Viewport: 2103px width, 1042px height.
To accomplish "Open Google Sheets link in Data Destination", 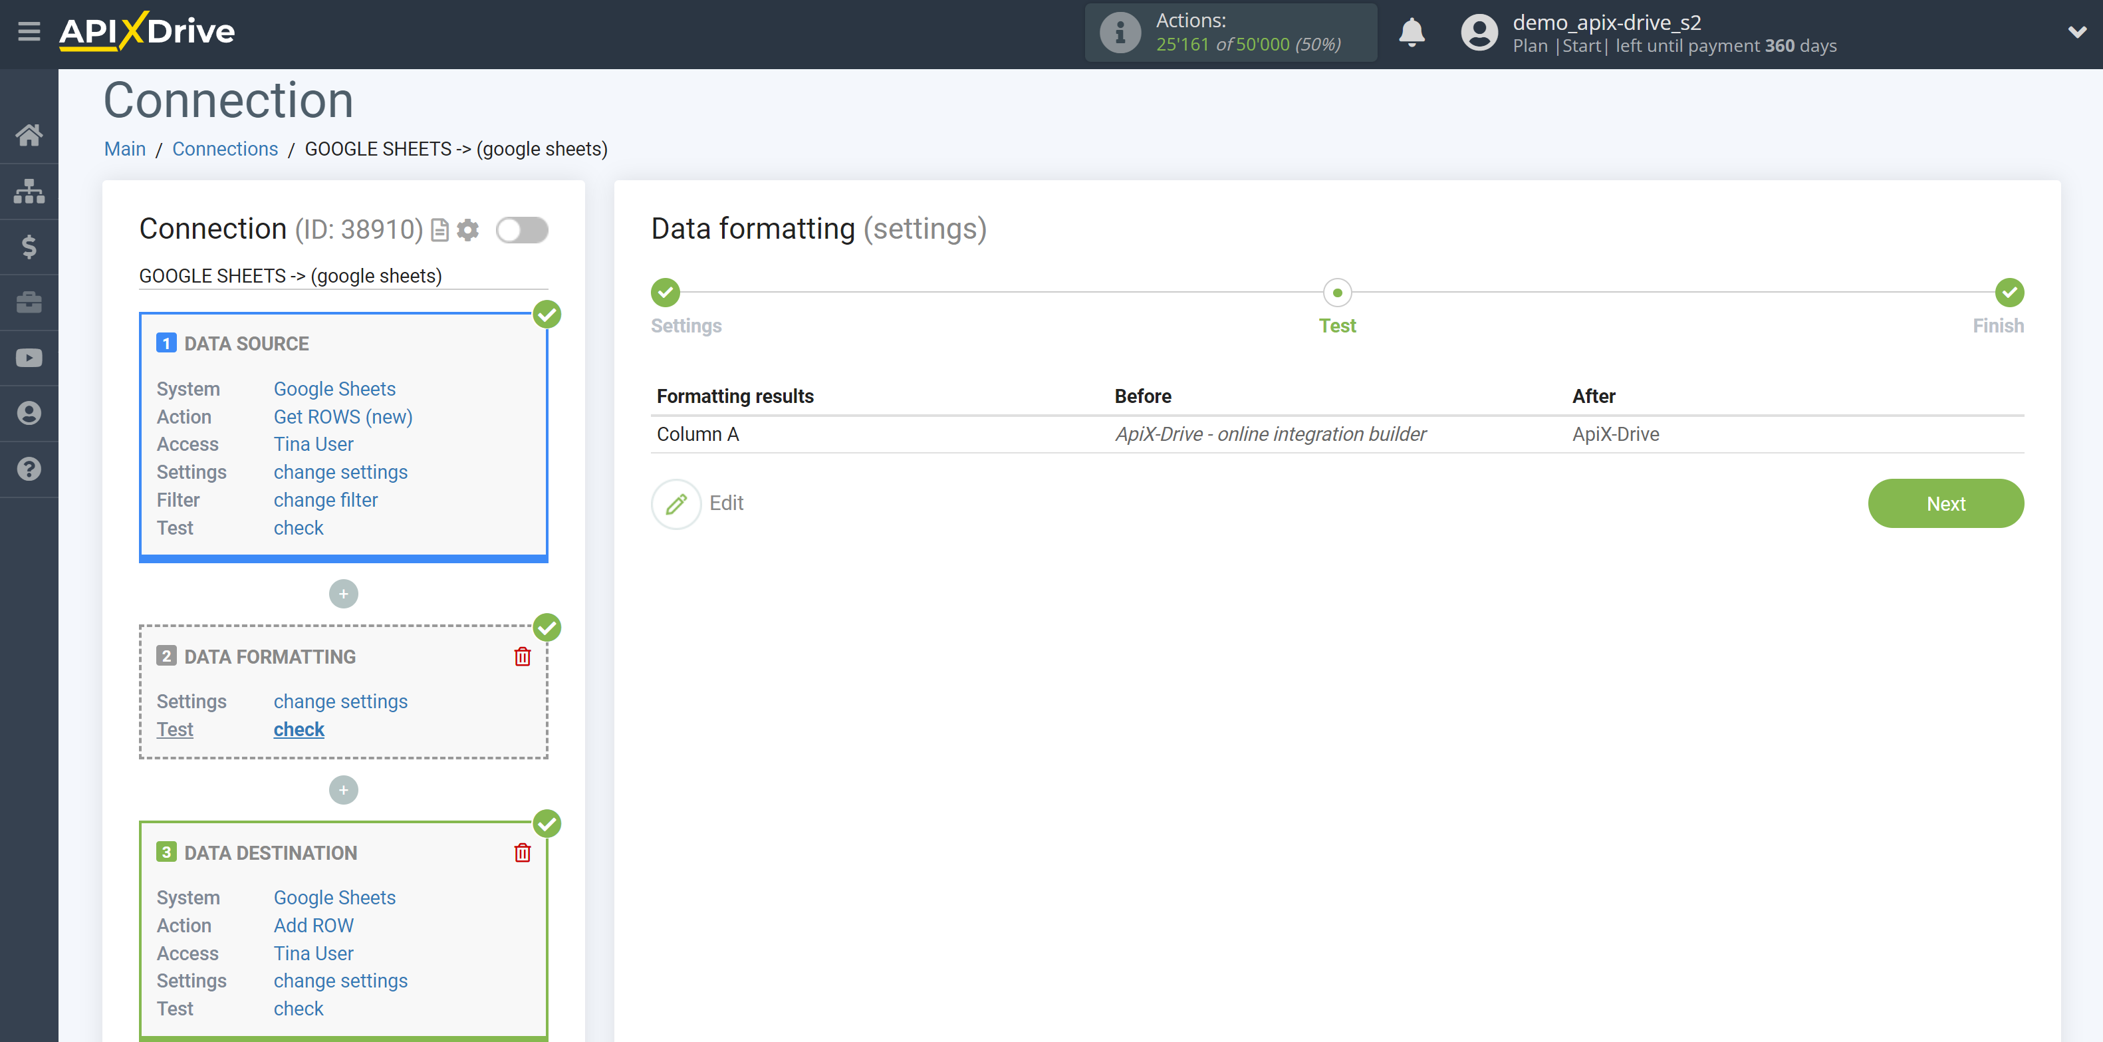I will (334, 898).
